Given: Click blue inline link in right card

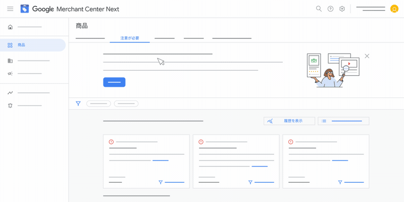Looking at the screenshot, I should click(340, 161).
